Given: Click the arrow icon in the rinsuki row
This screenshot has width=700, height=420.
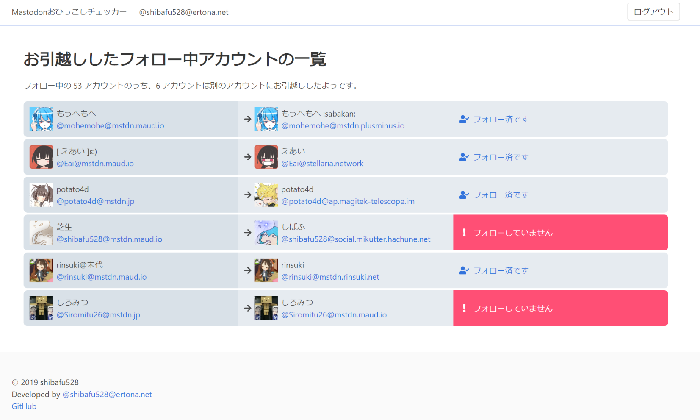Looking at the screenshot, I should coord(248,270).
